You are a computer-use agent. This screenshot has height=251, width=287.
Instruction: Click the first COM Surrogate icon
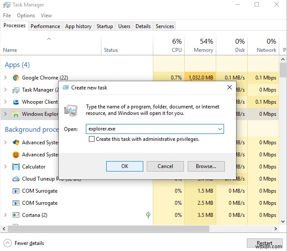[16, 191]
